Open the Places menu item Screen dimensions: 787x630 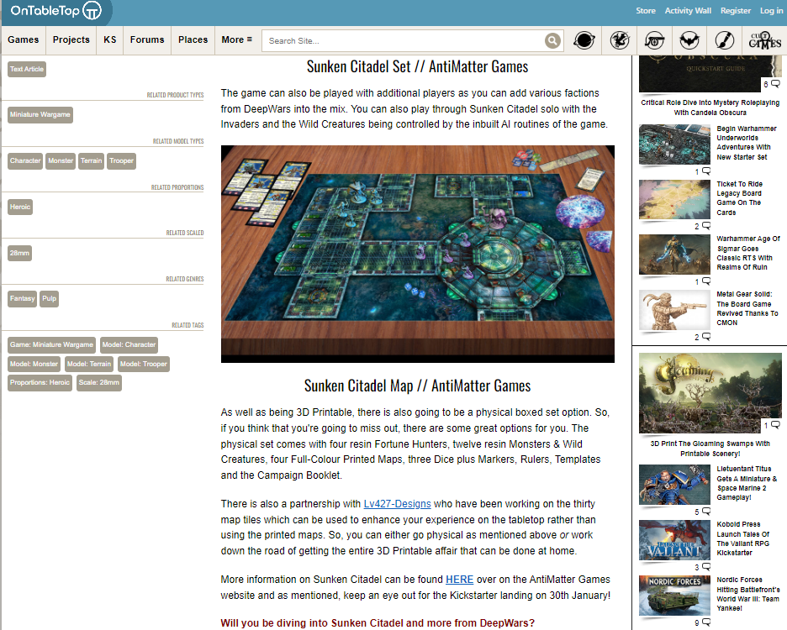(x=193, y=39)
